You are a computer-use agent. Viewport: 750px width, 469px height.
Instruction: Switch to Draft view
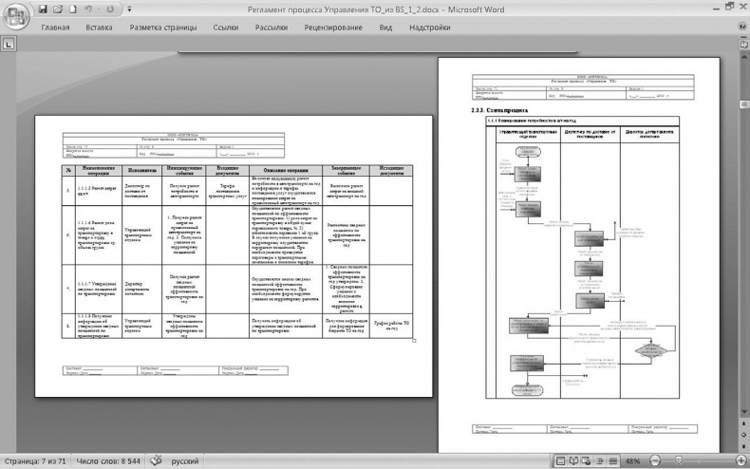tap(613, 460)
